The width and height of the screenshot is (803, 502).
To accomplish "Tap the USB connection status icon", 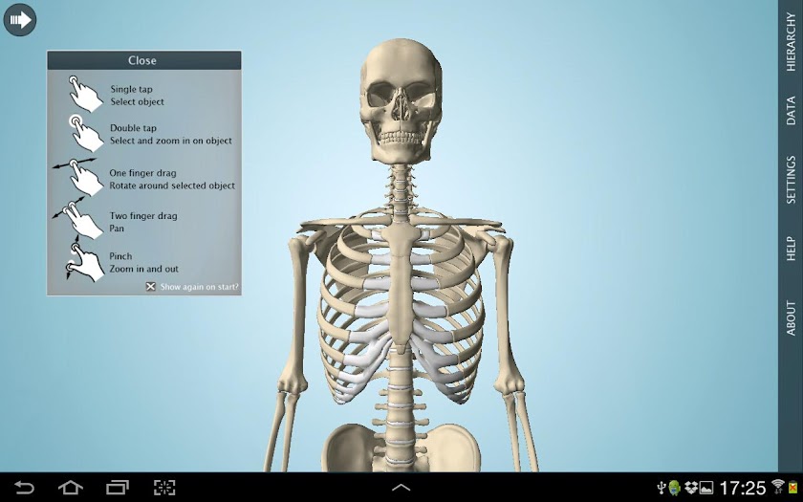I will [662, 488].
